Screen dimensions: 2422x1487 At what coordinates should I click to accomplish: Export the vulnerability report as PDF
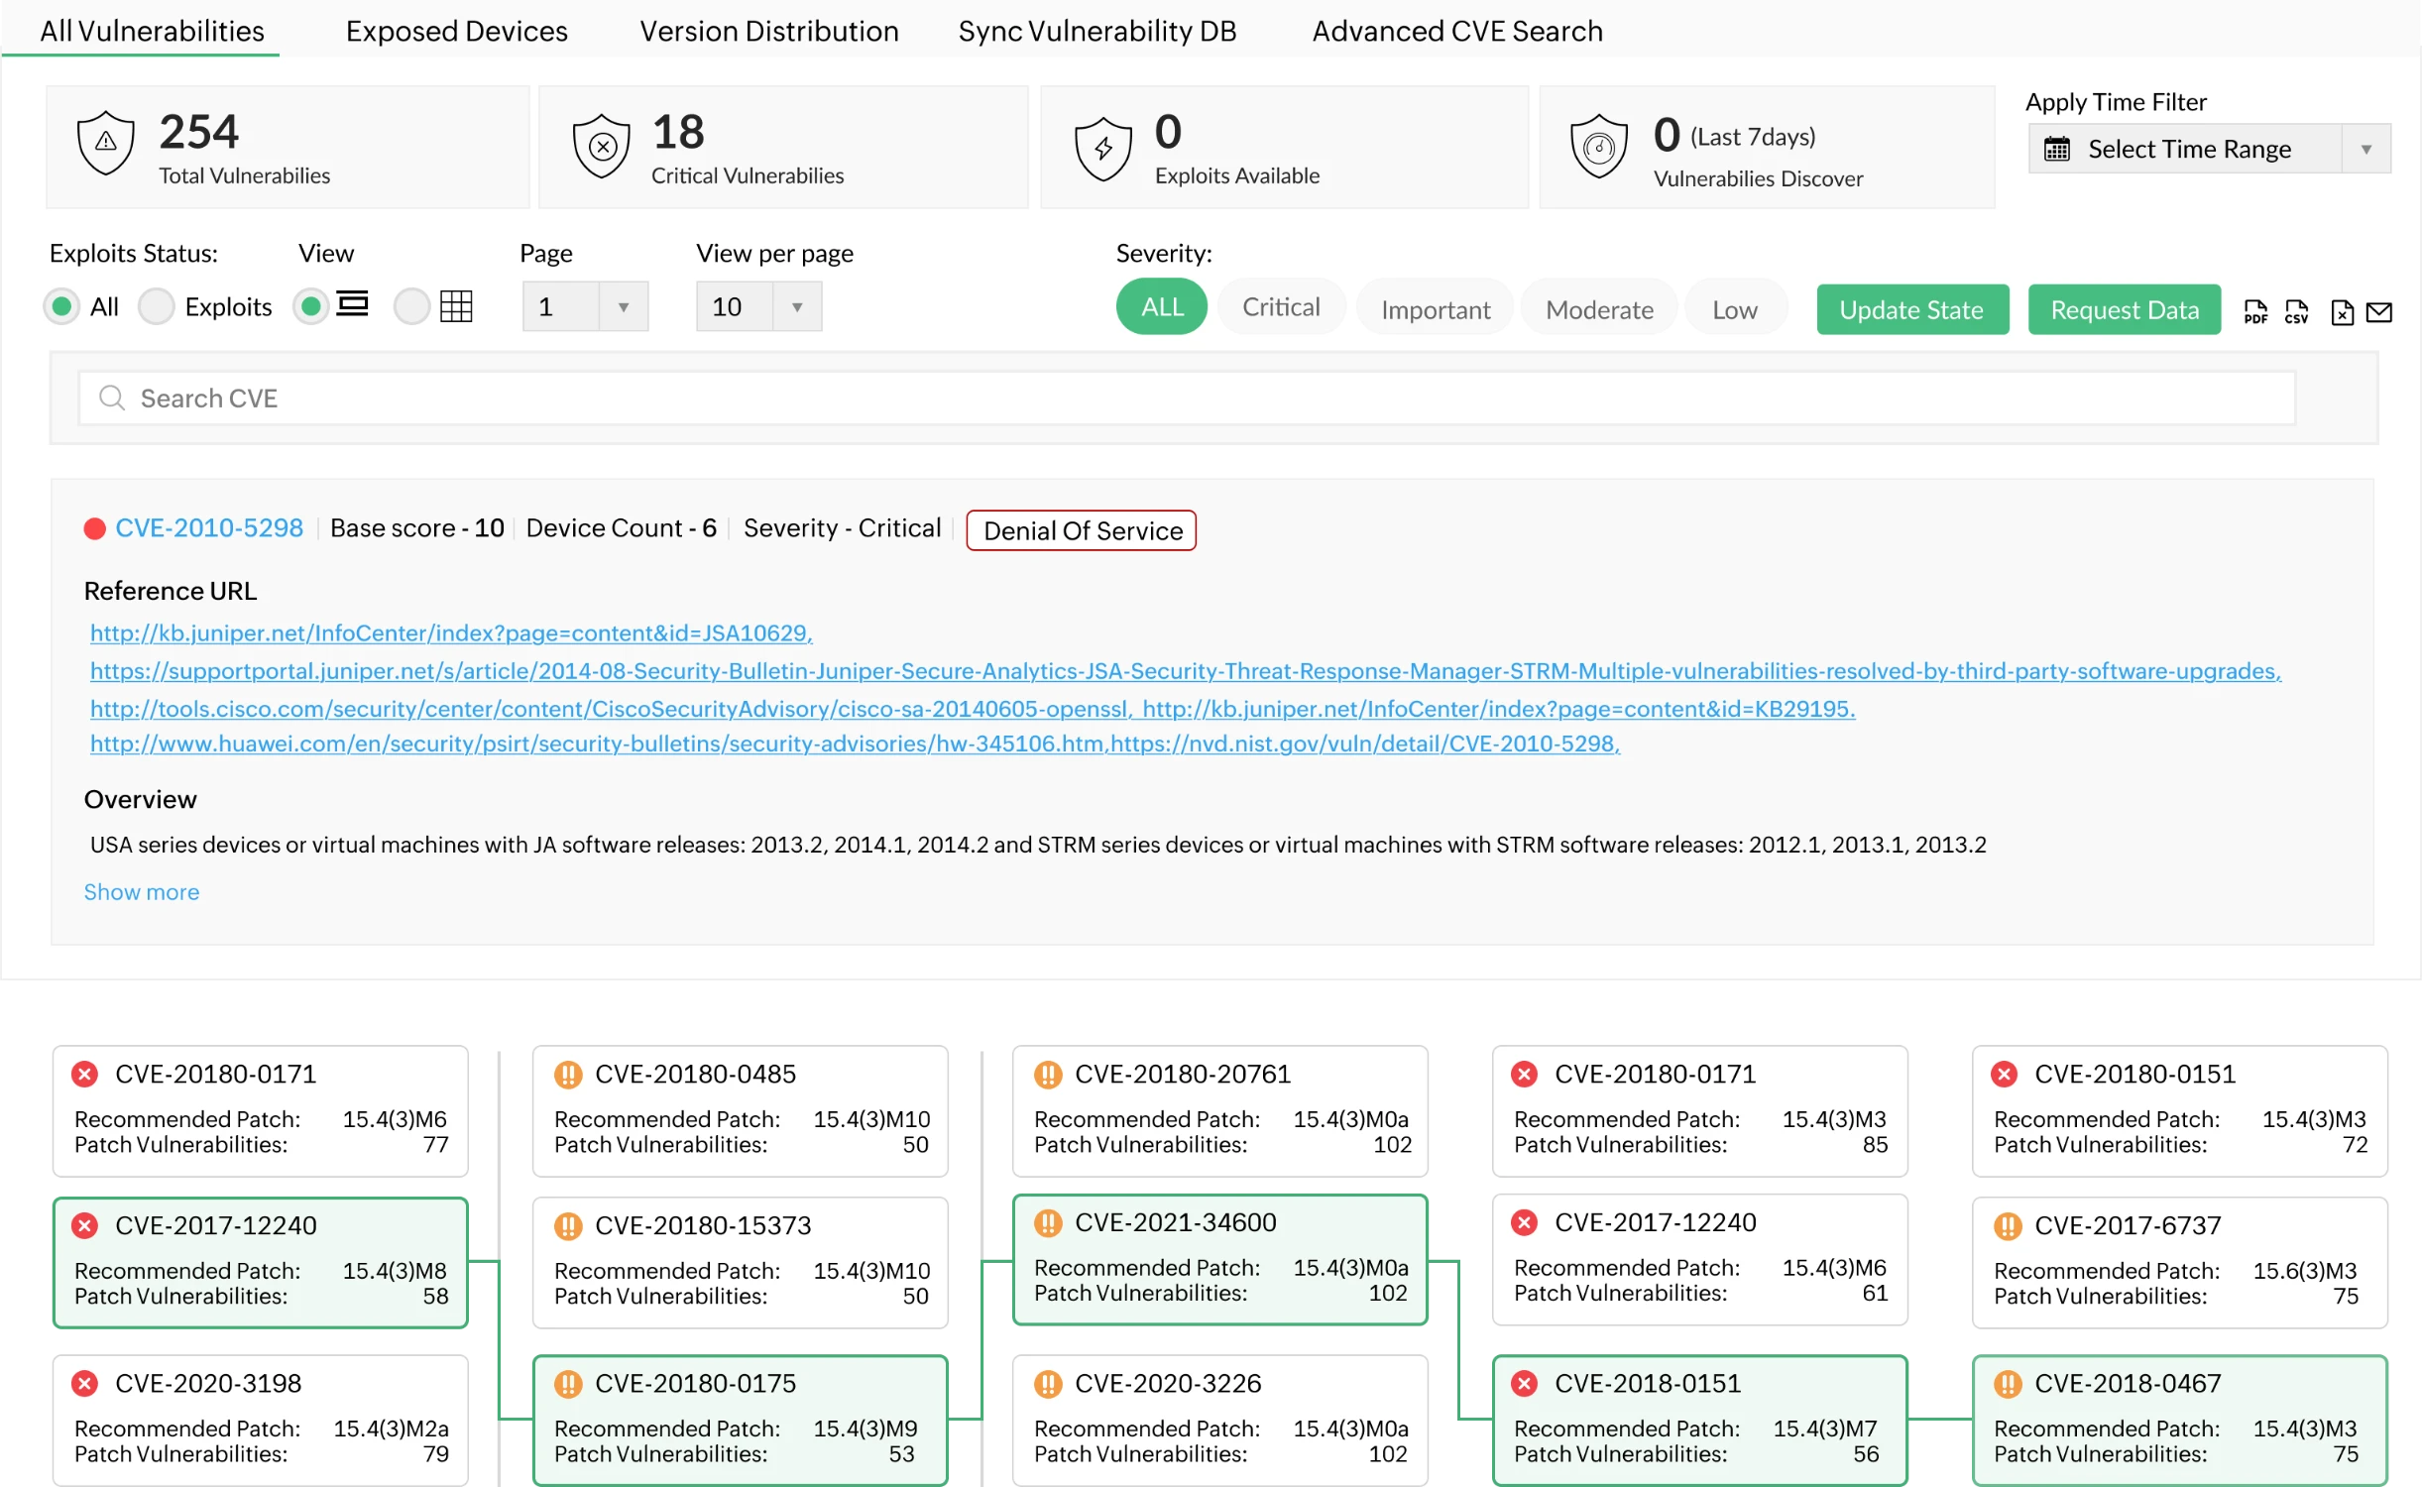coord(2256,312)
